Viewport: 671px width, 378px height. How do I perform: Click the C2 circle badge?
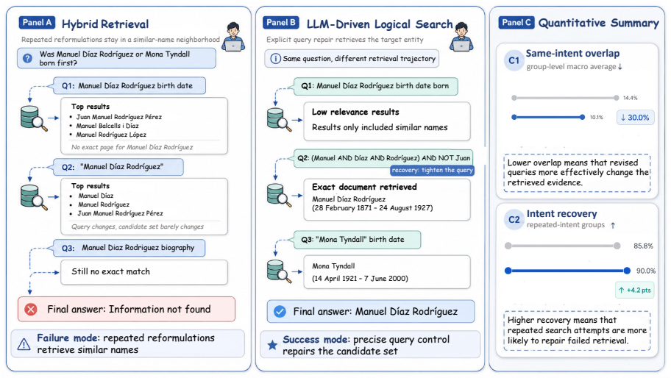[514, 220]
